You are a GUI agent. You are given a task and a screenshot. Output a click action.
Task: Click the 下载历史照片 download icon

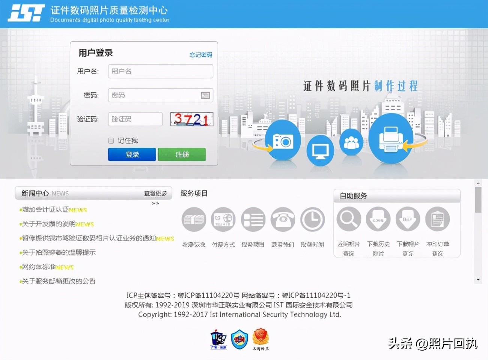pyautogui.click(x=378, y=219)
